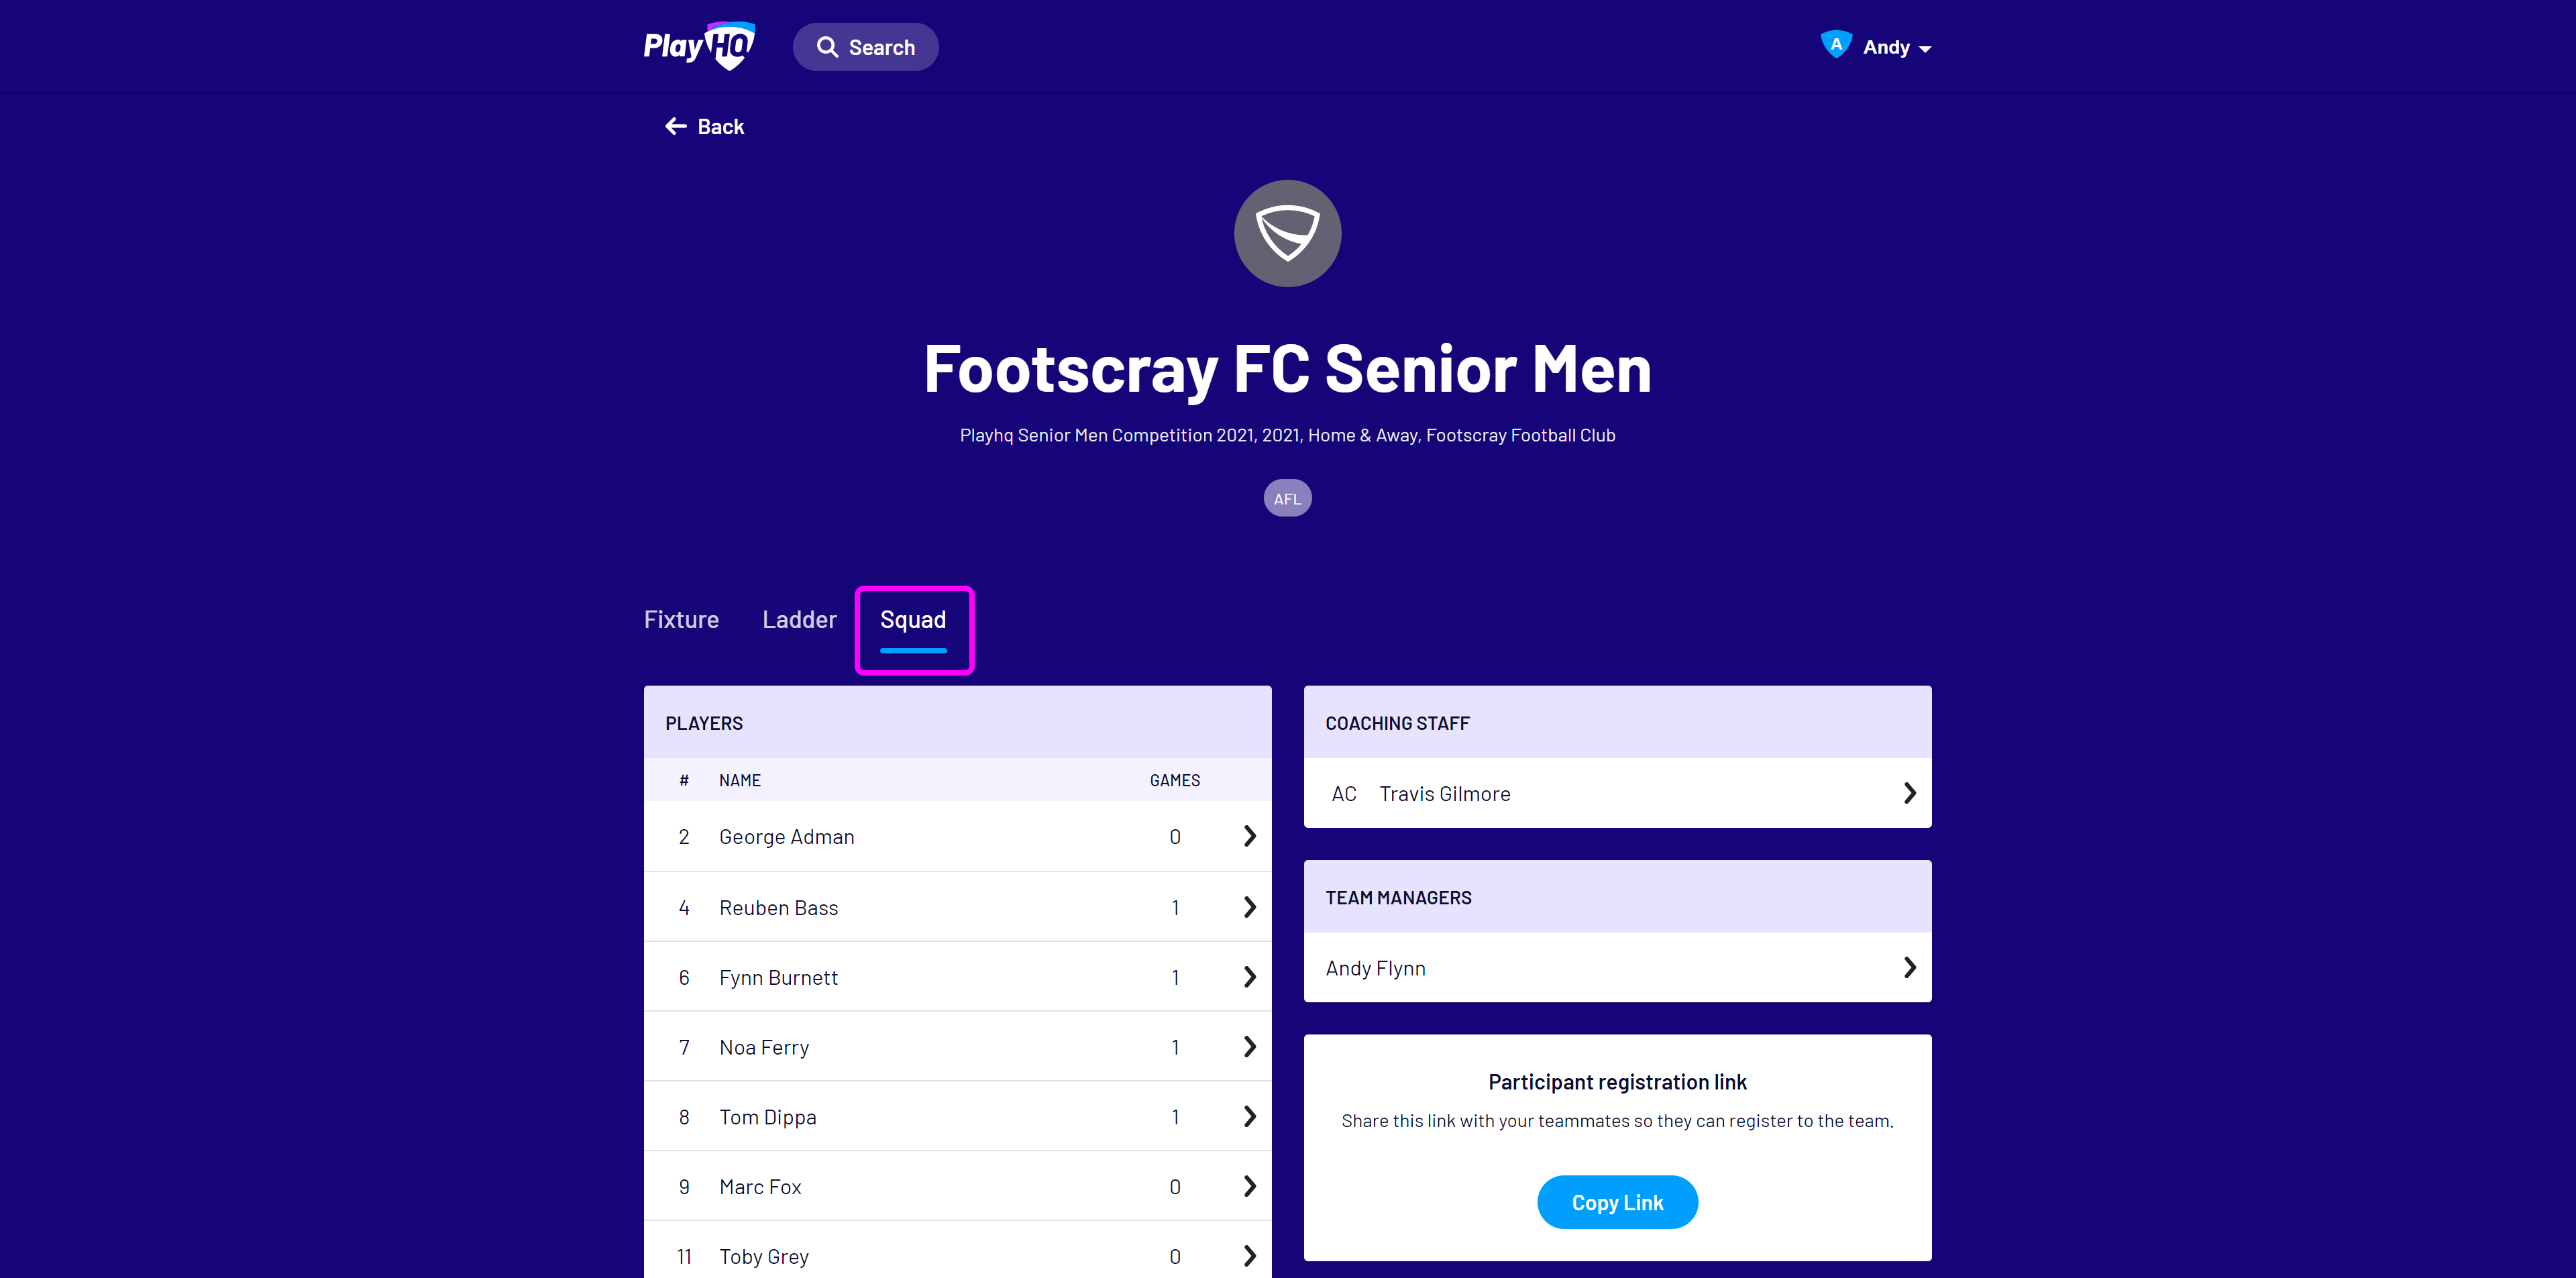Click the PlayHQ logo

point(699,46)
